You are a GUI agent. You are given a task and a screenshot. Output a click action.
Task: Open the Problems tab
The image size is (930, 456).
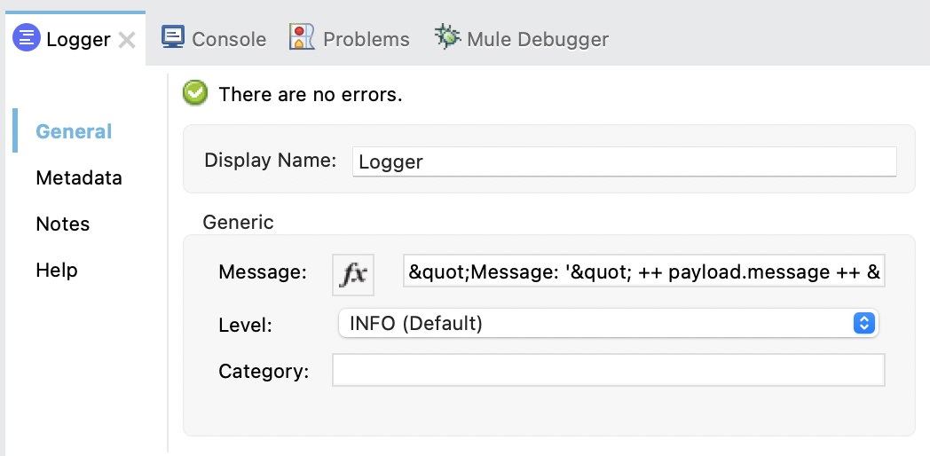pos(366,39)
